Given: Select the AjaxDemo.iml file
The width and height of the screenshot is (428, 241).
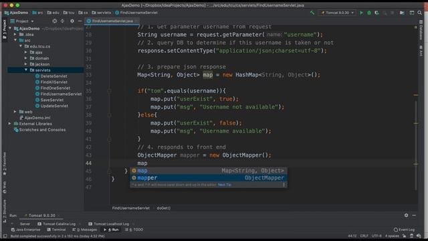Looking at the screenshot, I should 35,118.
